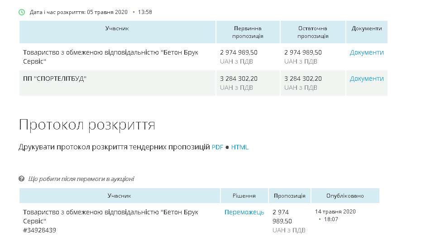421x250 pixels.
Task: Click the opening time 13:58
Action: pos(145,12)
